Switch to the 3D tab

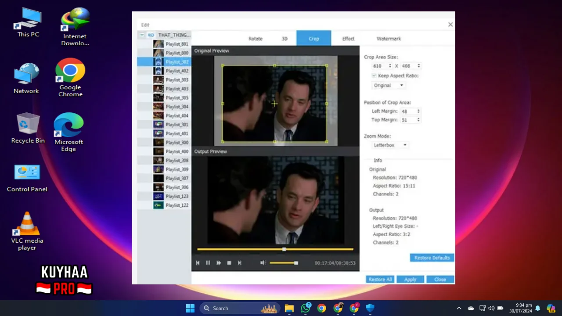click(285, 39)
